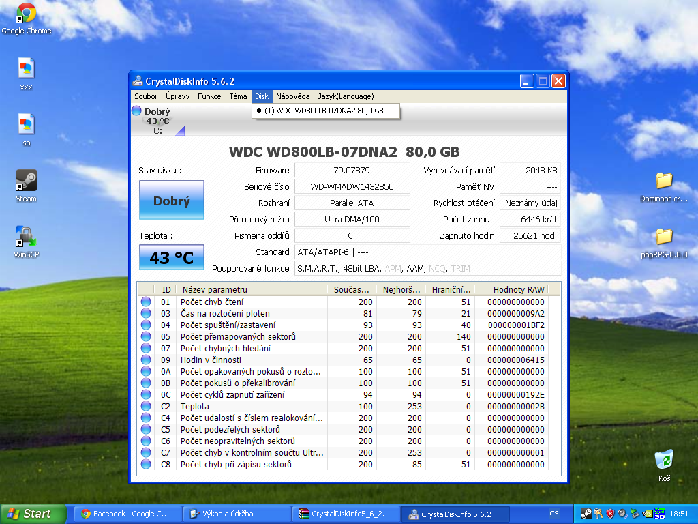Switch to Facebook - Google Chrome taskbar window
This screenshot has height=524, width=698.
(x=126, y=514)
